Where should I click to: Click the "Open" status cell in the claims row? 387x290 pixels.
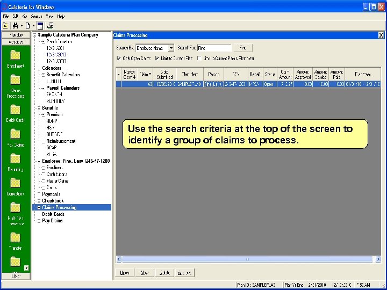click(270, 84)
